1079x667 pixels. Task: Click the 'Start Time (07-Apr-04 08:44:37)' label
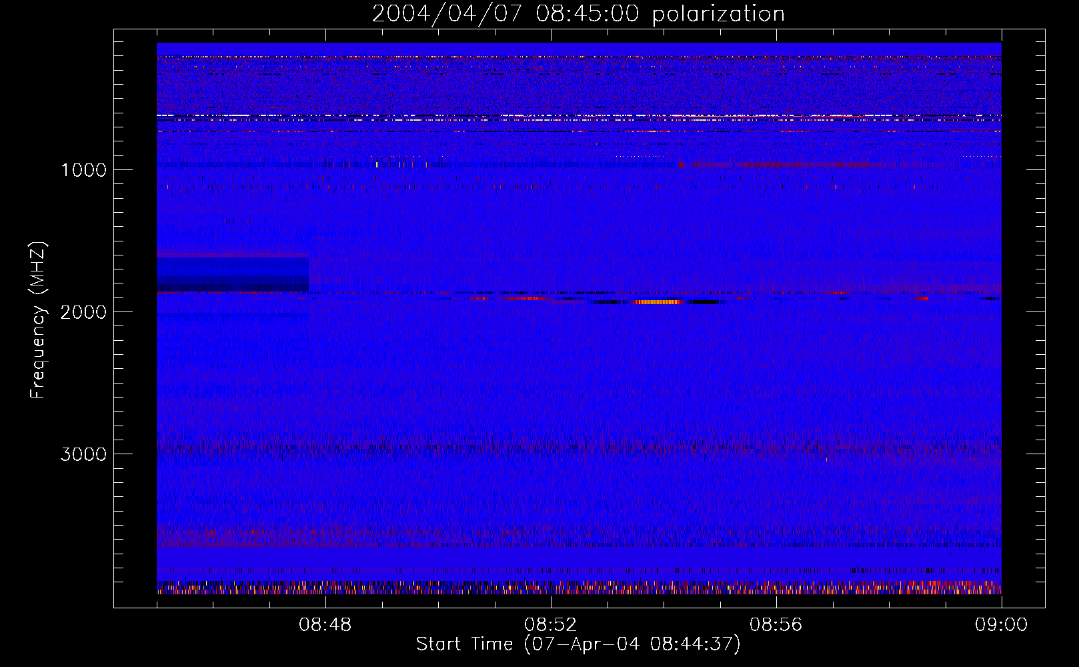578,644
